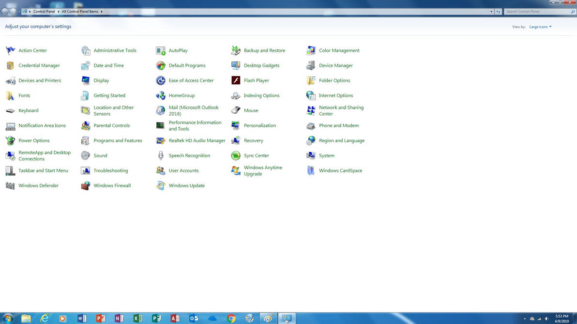577x324 pixels.
Task: Open Realtek HD Audio Manager
Action: coord(197,140)
